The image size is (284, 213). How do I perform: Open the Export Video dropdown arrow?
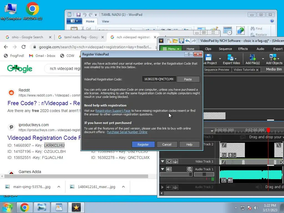point(236,59)
